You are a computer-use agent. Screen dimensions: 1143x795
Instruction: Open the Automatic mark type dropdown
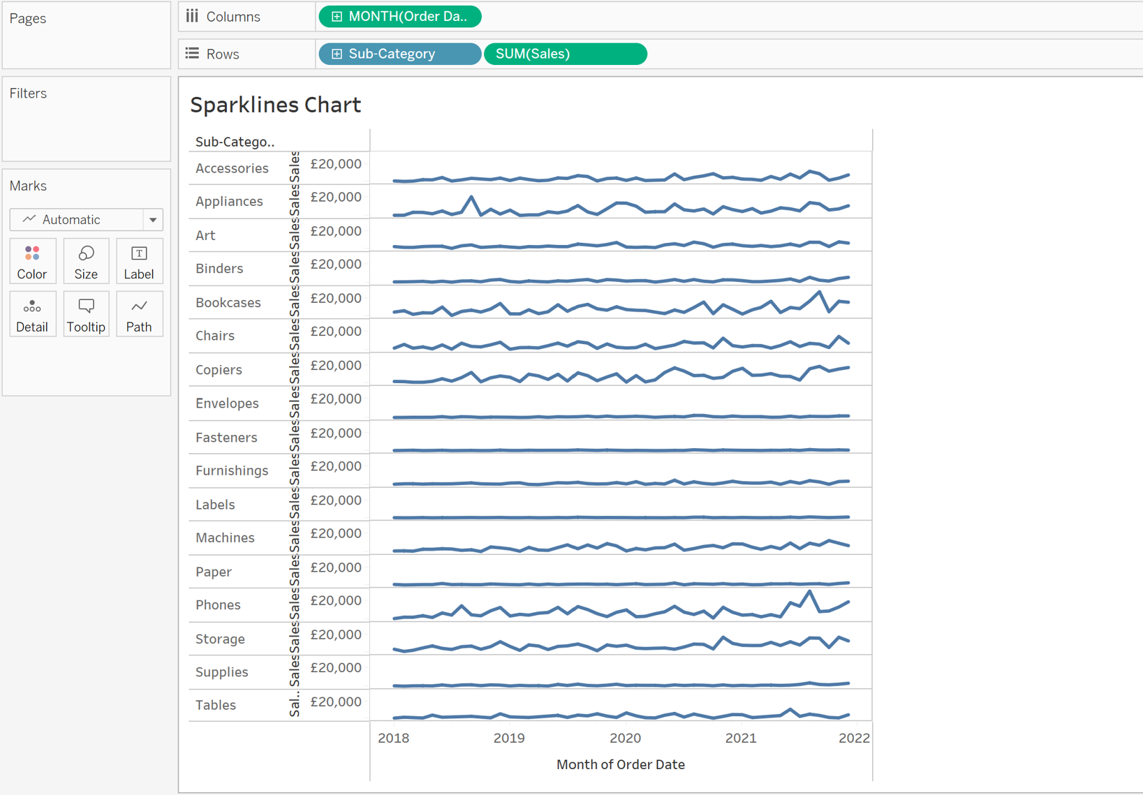coord(152,220)
